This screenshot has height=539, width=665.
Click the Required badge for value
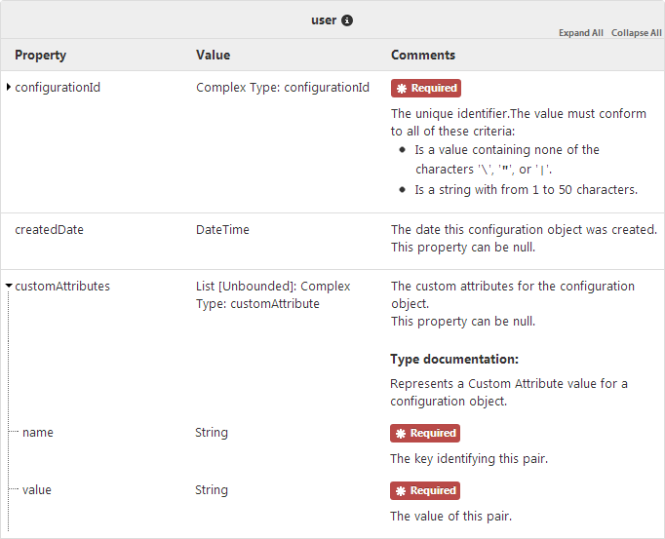[x=425, y=490]
